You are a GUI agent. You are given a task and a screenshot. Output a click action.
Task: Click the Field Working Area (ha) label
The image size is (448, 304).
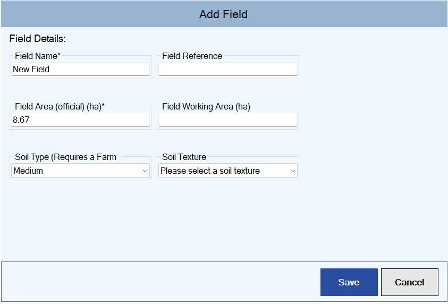pyautogui.click(x=206, y=107)
